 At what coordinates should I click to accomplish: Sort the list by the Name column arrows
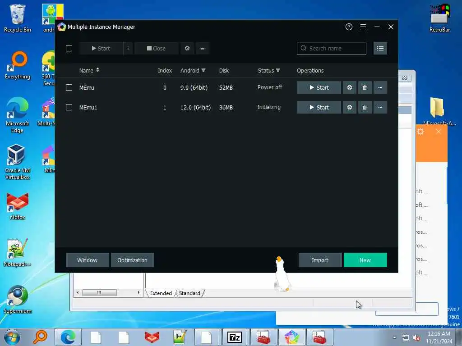[x=97, y=70]
